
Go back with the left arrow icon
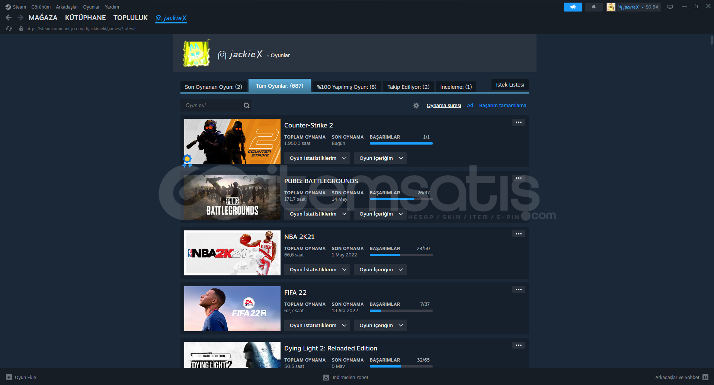click(9, 17)
